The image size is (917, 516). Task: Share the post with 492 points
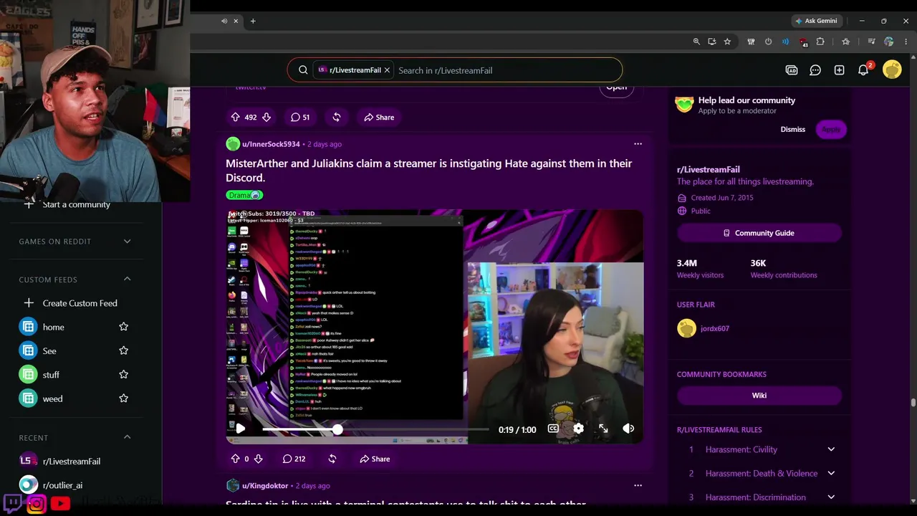click(x=379, y=117)
